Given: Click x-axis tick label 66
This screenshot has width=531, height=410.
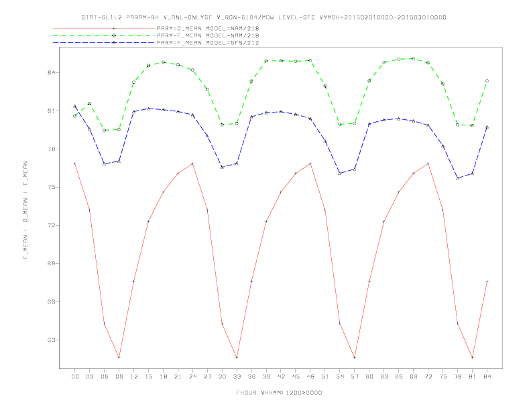Looking at the screenshot, I should [399, 377].
